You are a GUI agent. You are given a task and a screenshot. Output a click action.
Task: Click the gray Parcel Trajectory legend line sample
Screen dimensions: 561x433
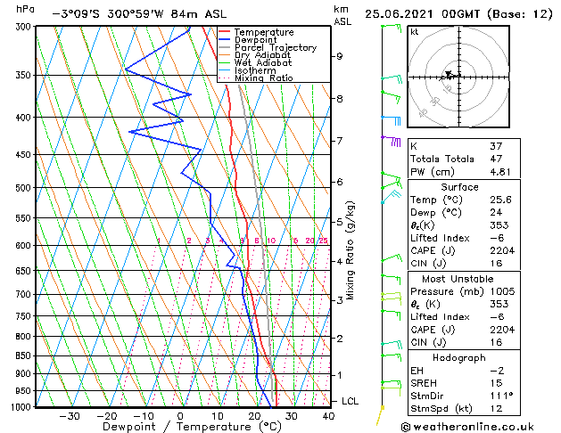tap(224, 47)
